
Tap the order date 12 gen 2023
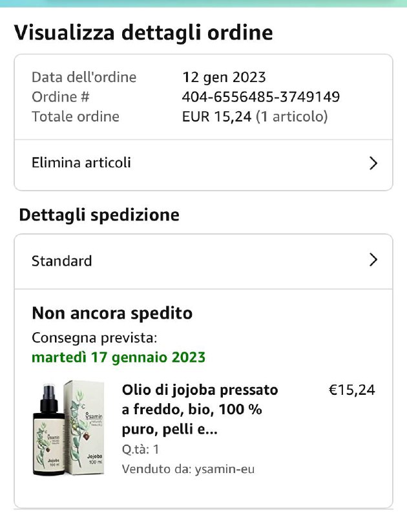point(224,77)
